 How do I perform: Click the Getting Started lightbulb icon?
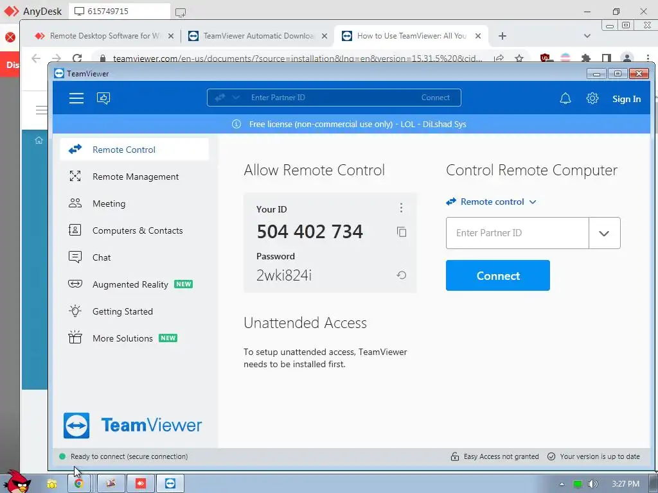(x=75, y=311)
